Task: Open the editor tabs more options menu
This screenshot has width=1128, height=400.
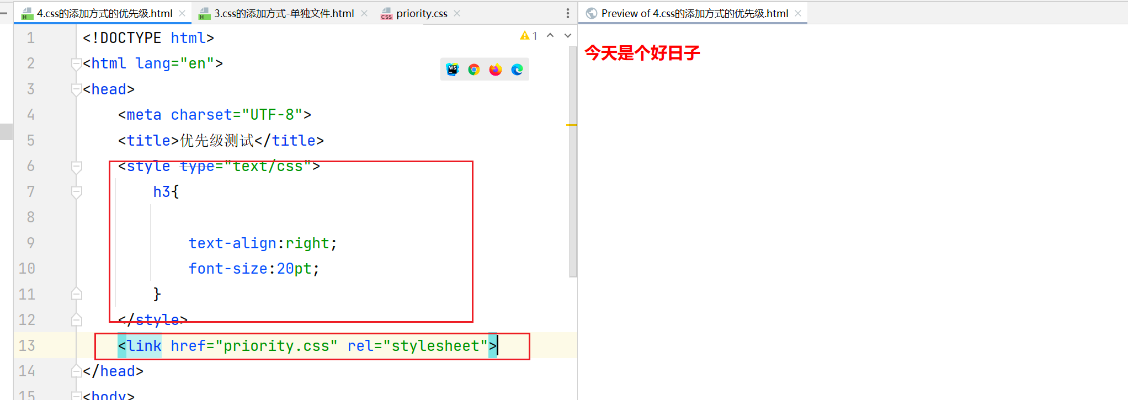Action: pos(568,13)
